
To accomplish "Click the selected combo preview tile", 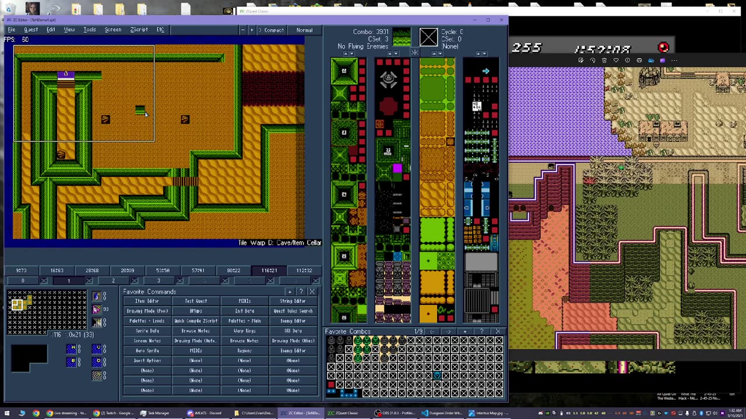I will [x=402, y=37].
